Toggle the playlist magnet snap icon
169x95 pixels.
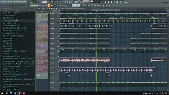[39, 8]
